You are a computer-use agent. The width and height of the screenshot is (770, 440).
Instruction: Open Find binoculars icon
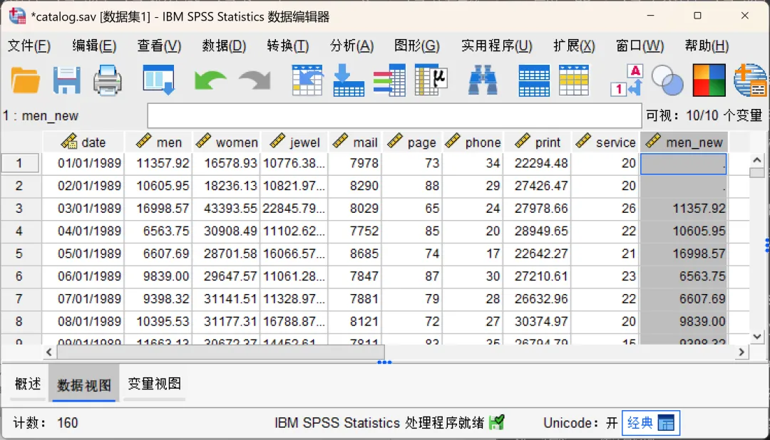483,80
